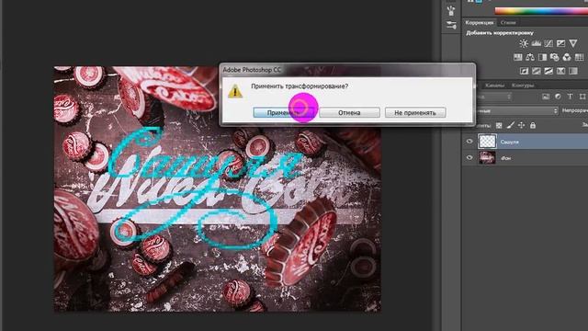Screen dimensions: 588x331
Task: Select the top layer's transparent thumbnail
Action: [x=487, y=142]
